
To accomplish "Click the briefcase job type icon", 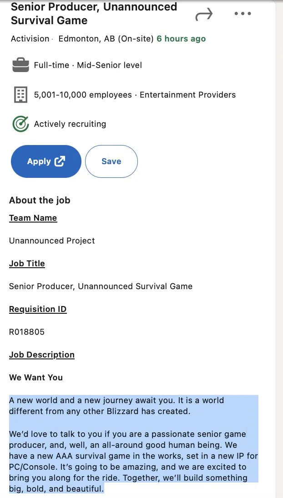I will pyautogui.click(x=20, y=65).
